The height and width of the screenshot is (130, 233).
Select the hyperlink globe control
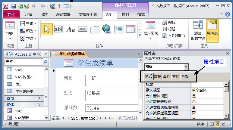point(106,29)
